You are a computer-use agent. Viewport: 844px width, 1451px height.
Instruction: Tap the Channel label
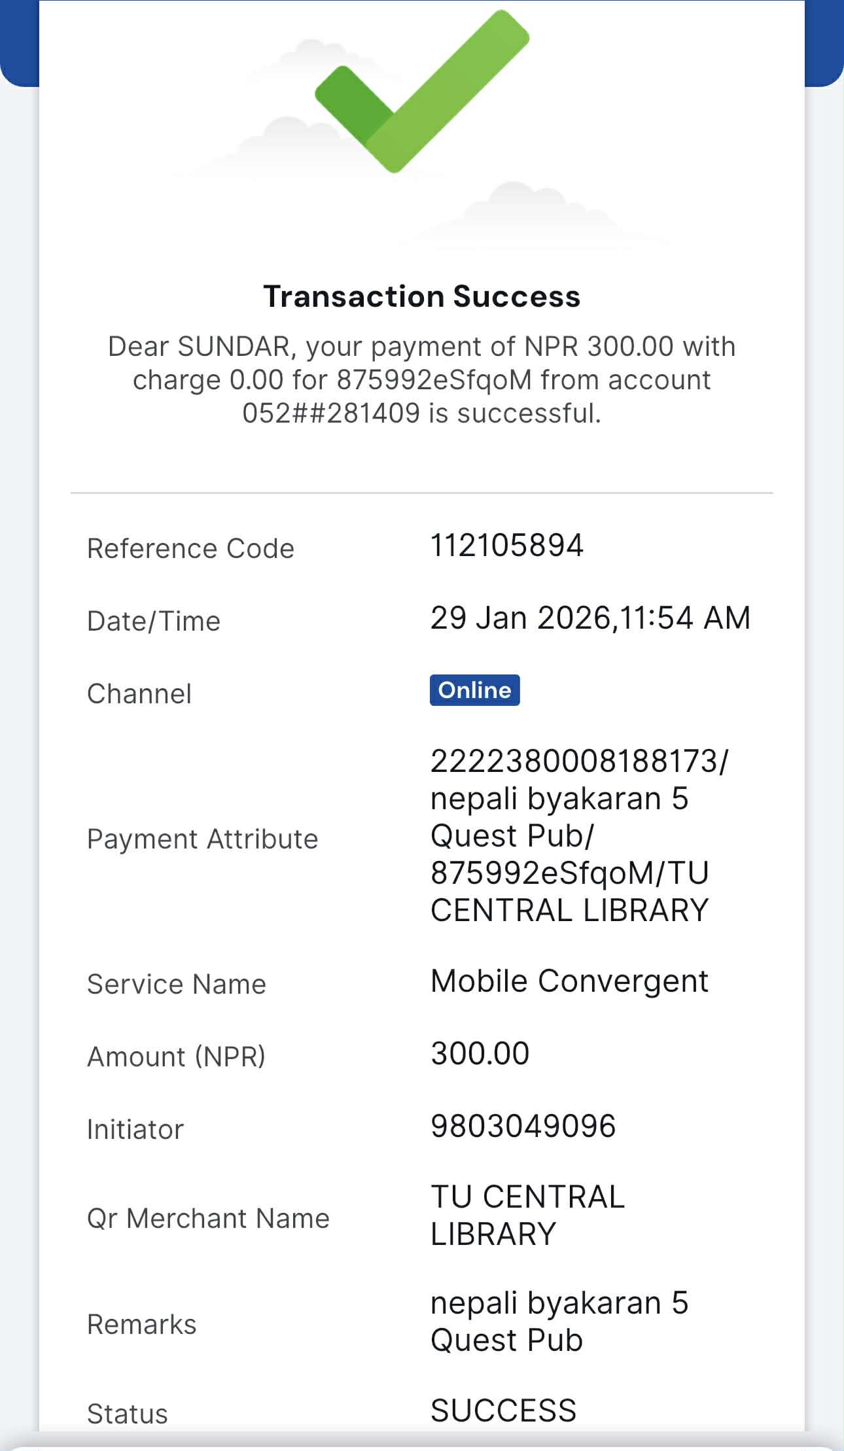click(139, 694)
